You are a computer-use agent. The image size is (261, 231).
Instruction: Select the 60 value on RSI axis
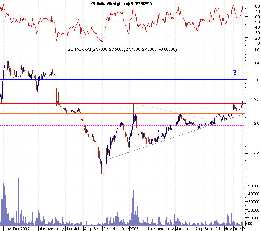(257, 17)
